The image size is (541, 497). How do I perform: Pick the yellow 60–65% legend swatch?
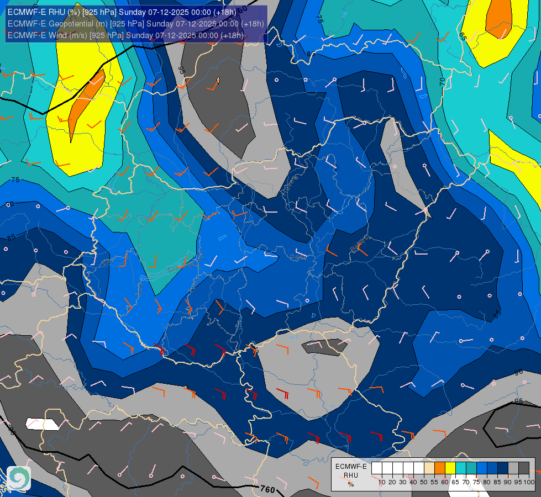click(450, 468)
